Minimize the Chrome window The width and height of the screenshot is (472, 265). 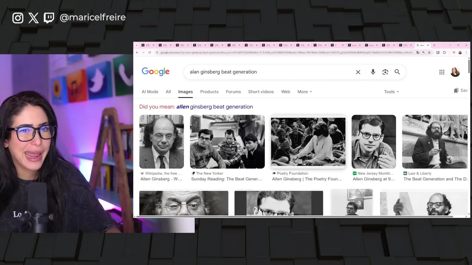coord(450,45)
